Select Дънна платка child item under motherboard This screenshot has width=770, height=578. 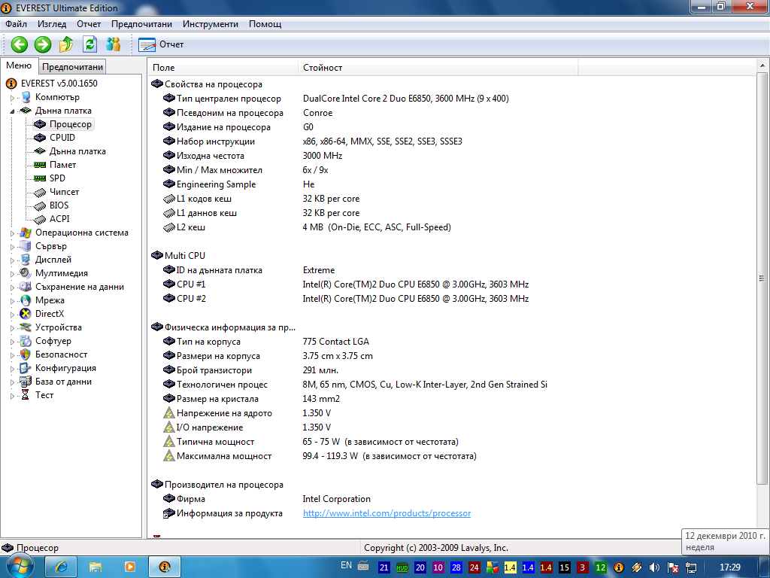pos(77,151)
